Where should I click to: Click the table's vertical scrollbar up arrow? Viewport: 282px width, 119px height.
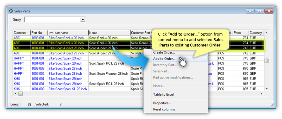(266, 33)
